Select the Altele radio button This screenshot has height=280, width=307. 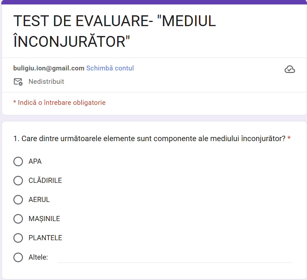18,257
